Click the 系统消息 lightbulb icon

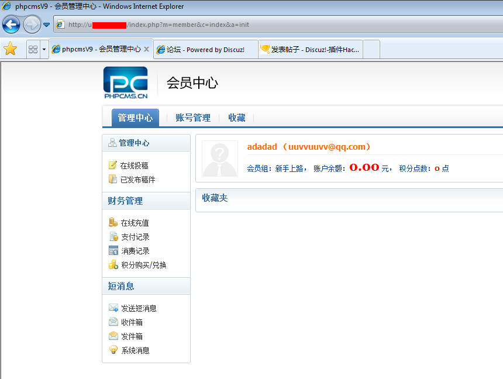113,350
